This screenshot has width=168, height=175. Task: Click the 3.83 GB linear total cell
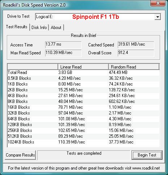pyautogui.click(x=65, y=72)
